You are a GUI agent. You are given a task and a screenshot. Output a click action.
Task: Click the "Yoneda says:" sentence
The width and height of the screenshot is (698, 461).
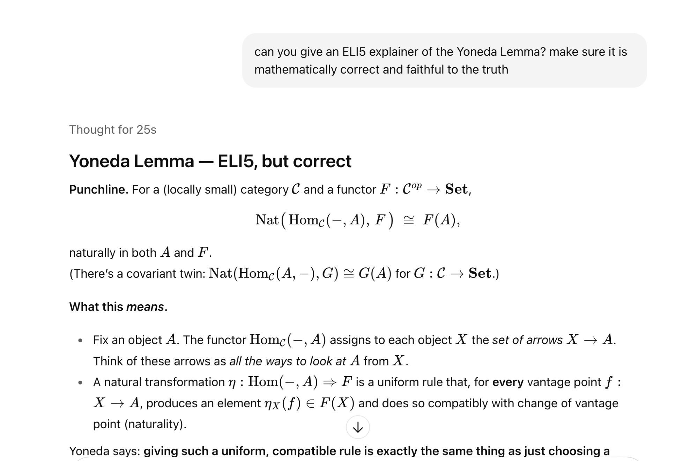pos(104,451)
